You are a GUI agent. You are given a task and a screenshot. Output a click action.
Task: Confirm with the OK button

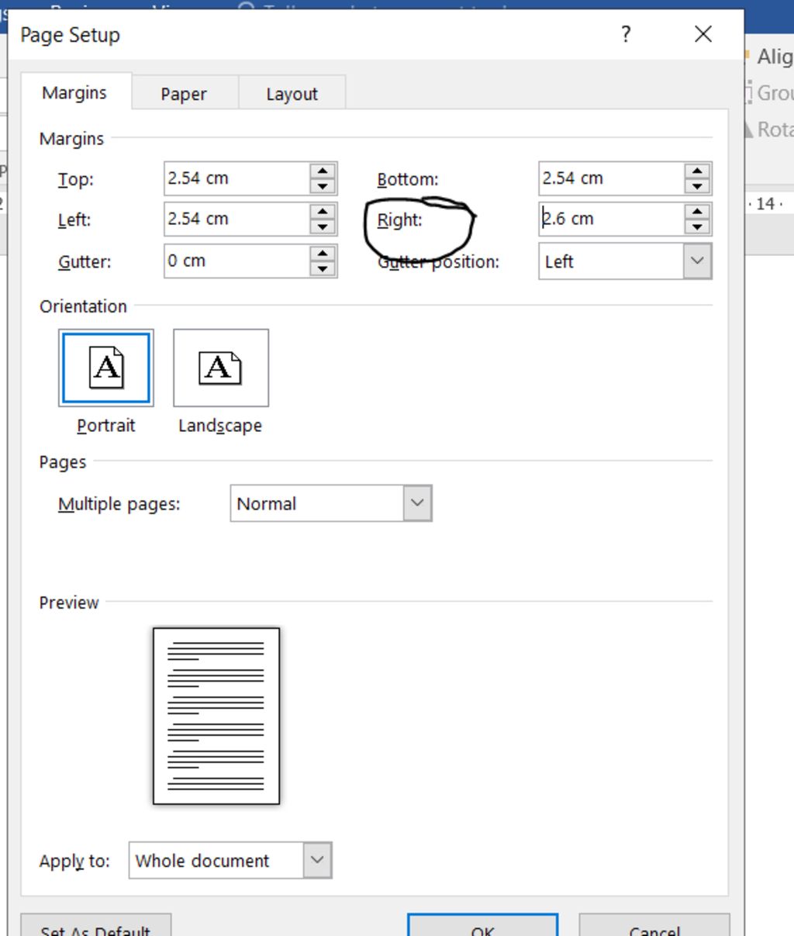(x=482, y=927)
